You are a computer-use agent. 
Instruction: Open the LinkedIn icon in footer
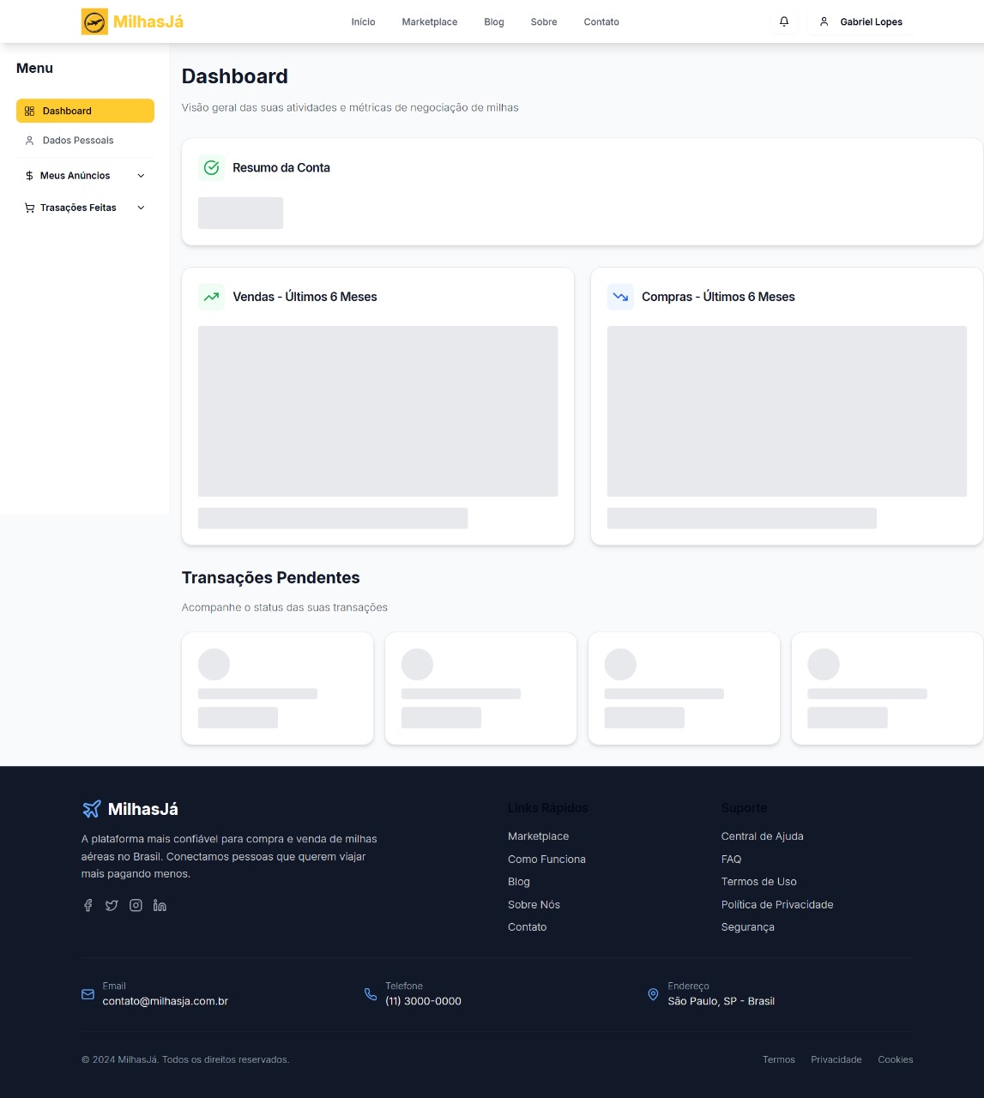pyautogui.click(x=160, y=905)
